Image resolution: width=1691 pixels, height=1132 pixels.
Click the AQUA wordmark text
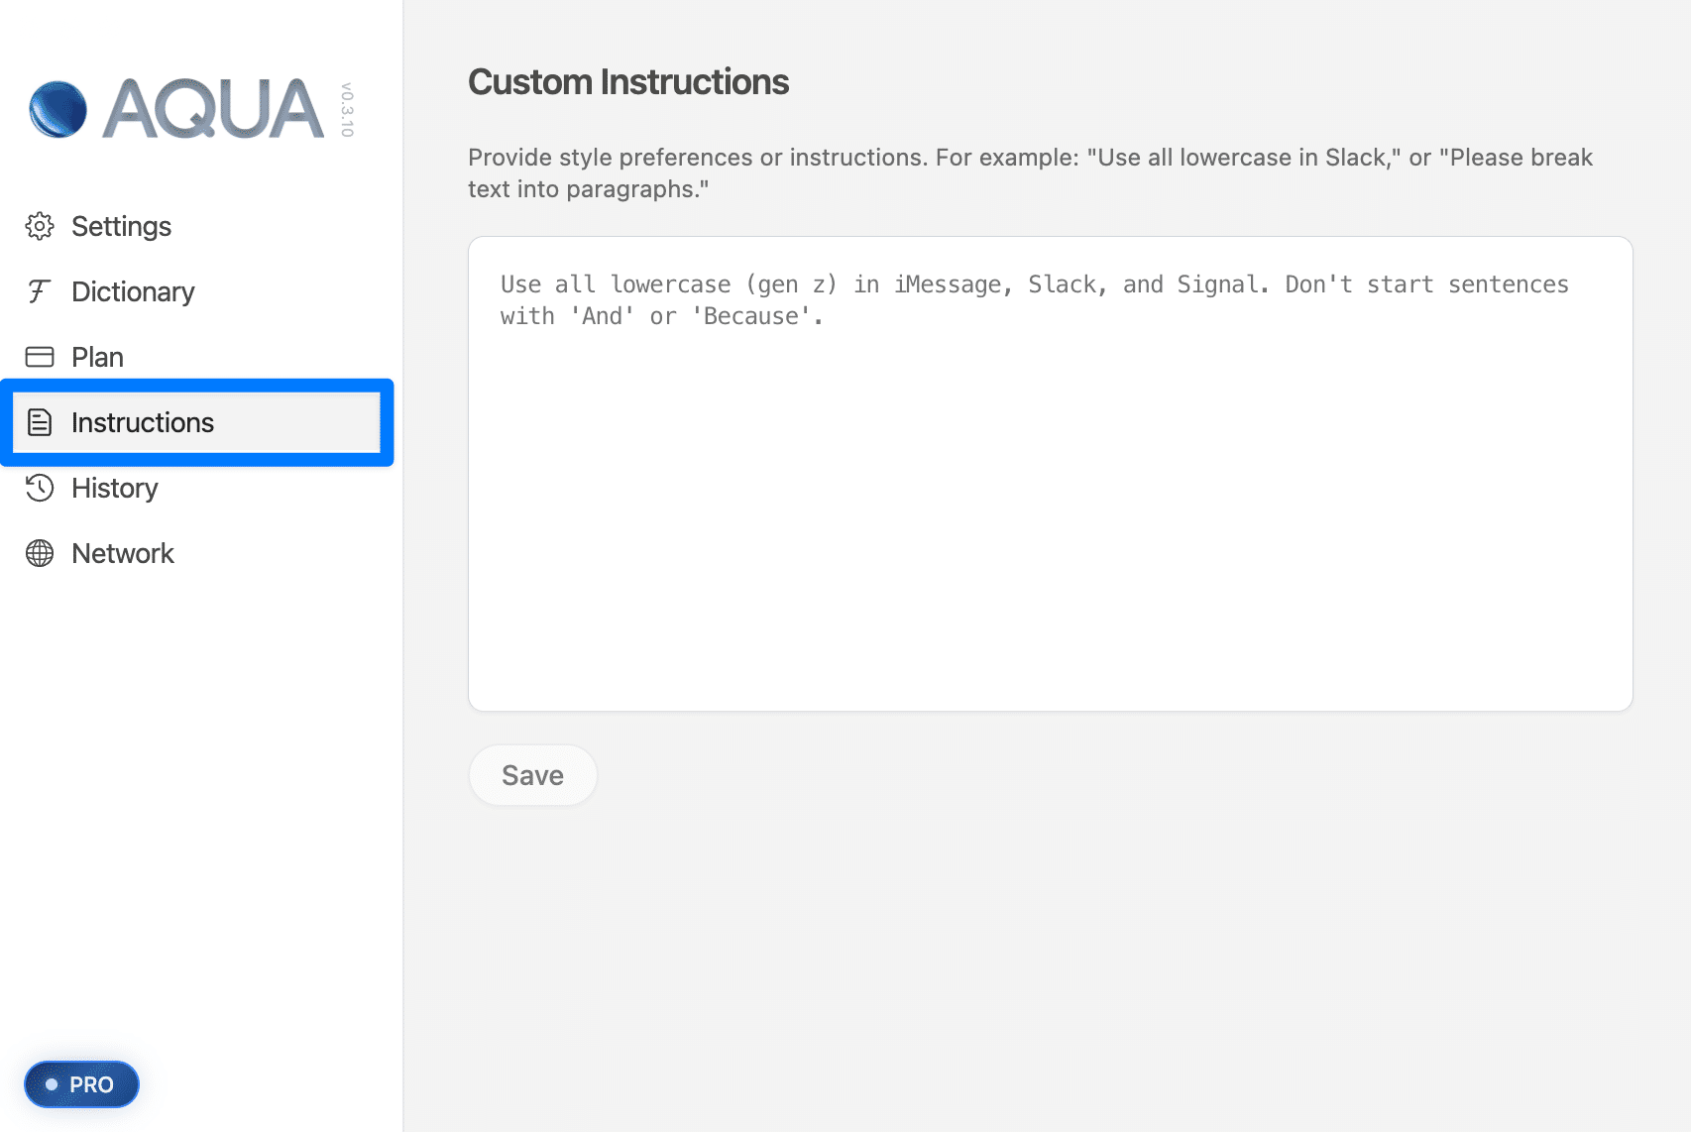point(213,109)
